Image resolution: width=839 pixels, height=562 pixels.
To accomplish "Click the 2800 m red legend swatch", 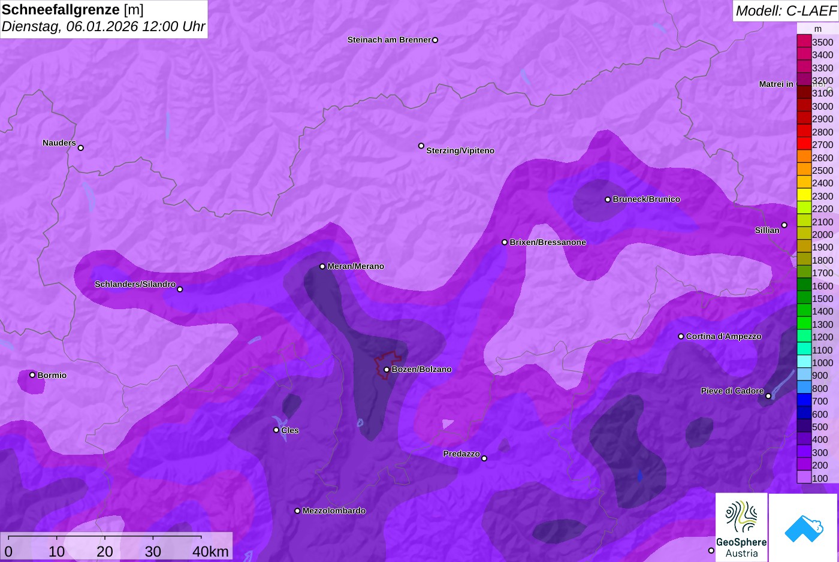I will 804,131.
